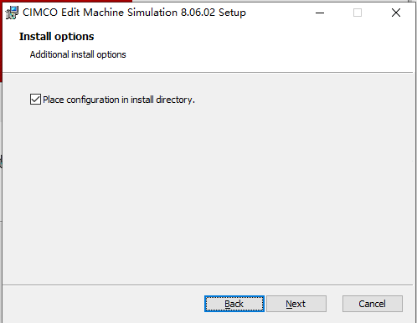417x323 pixels.
Task: Cancel the CIMCO installation
Action: click(373, 304)
